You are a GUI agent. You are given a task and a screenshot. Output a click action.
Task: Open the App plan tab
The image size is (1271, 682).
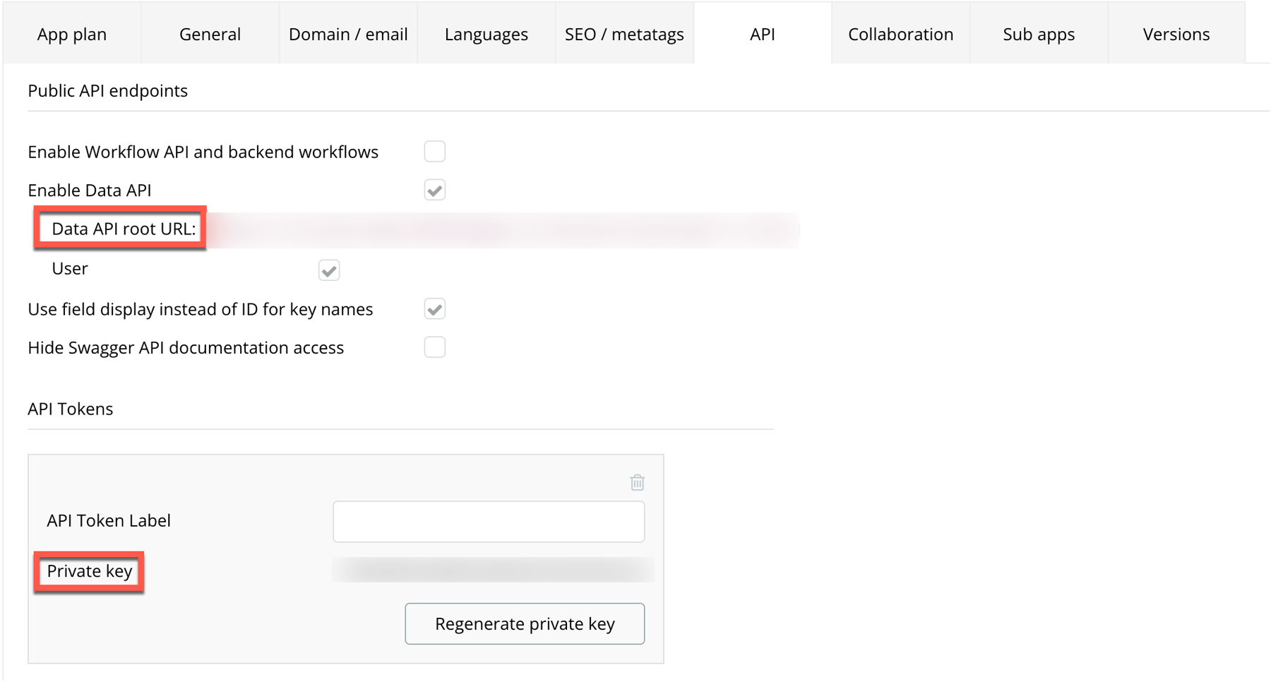pyautogui.click(x=71, y=33)
